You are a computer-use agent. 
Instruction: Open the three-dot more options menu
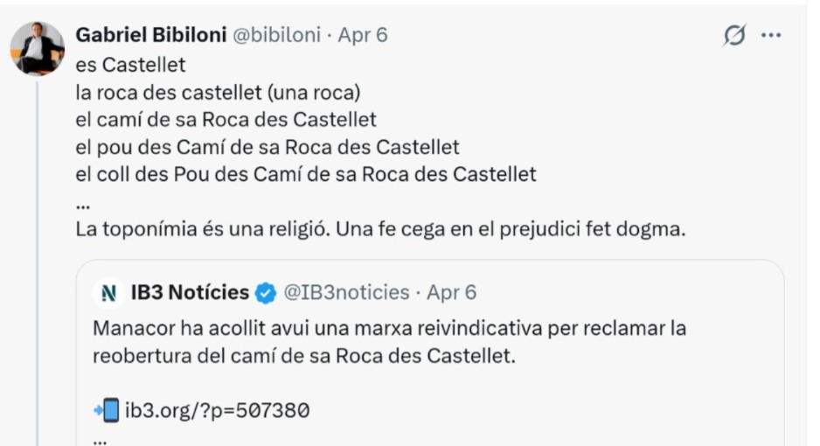[x=770, y=36]
